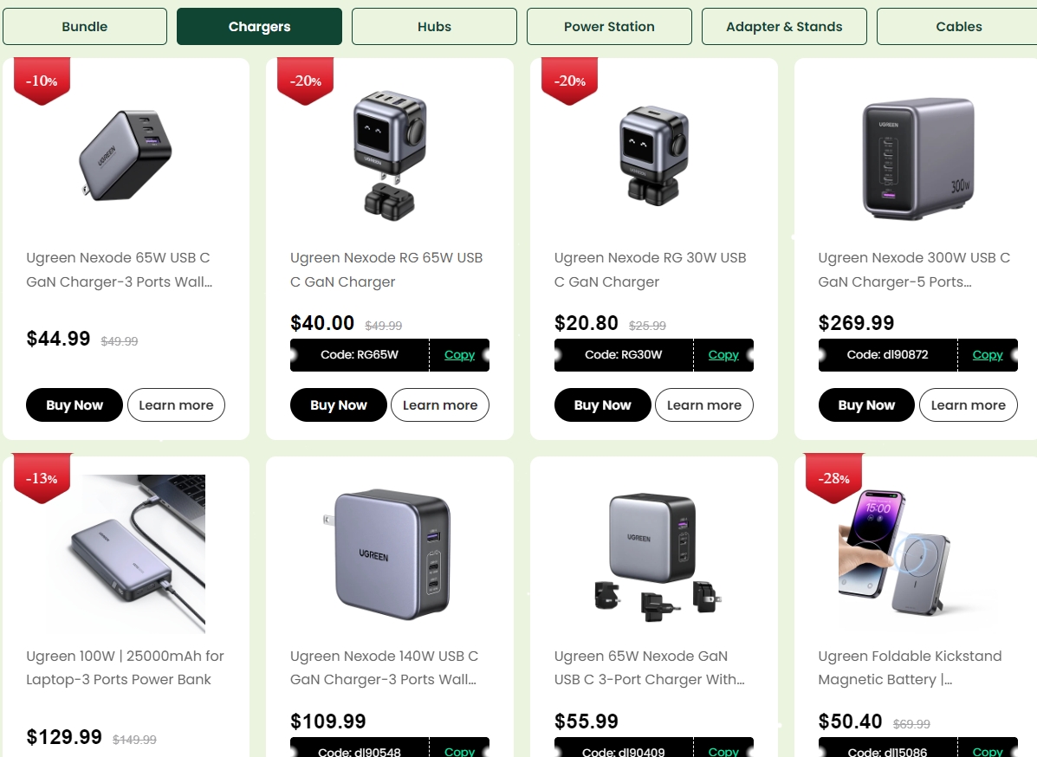The height and width of the screenshot is (757, 1037).
Task: Learn more about Nexode RG 30W charger
Action: [x=703, y=404]
